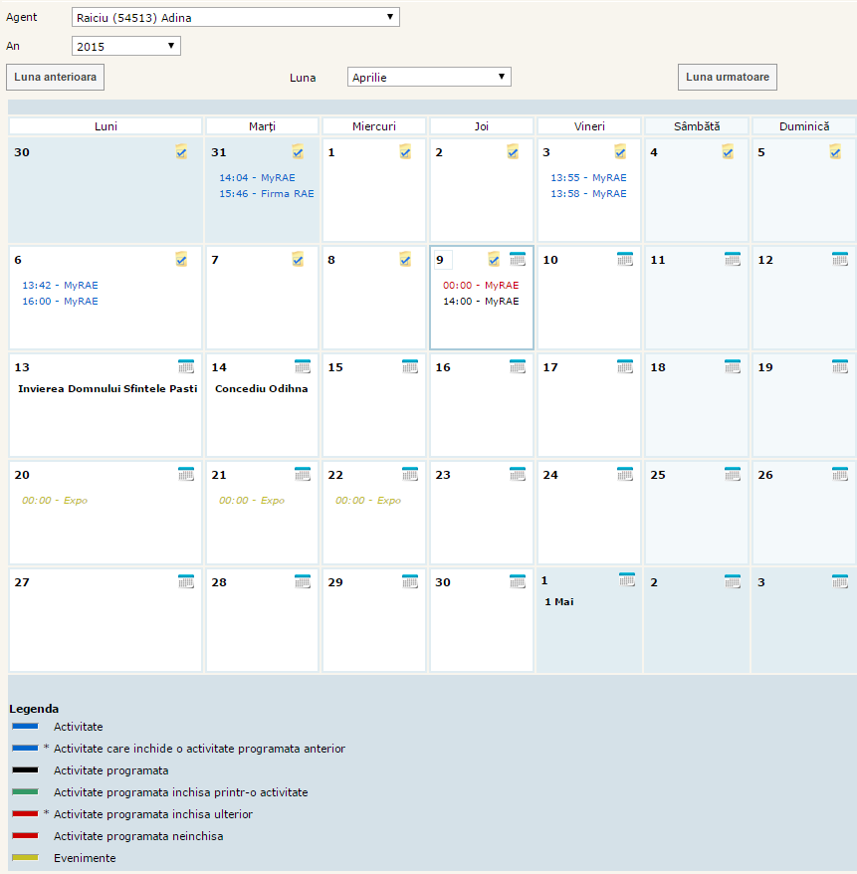The height and width of the screenshot is (874, 857).
Task: Open the 14:00 MyRAE scheduled activity on April 9
Action: 481,301
